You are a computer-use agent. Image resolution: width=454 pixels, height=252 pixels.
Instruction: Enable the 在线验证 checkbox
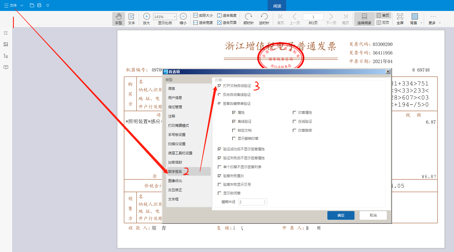point(294,122)
